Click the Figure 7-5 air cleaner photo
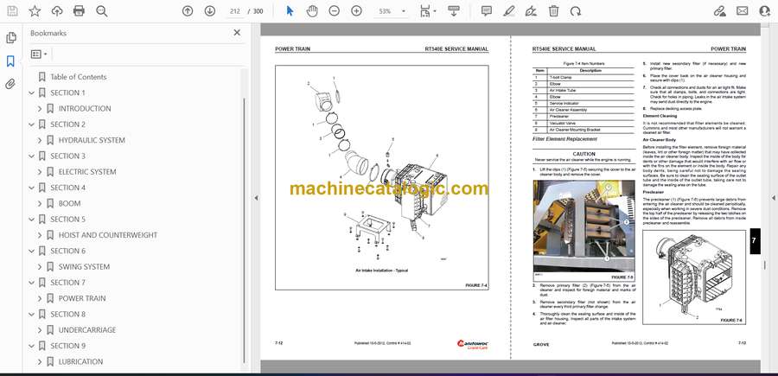Screen dimensions: 778x376 584,226
